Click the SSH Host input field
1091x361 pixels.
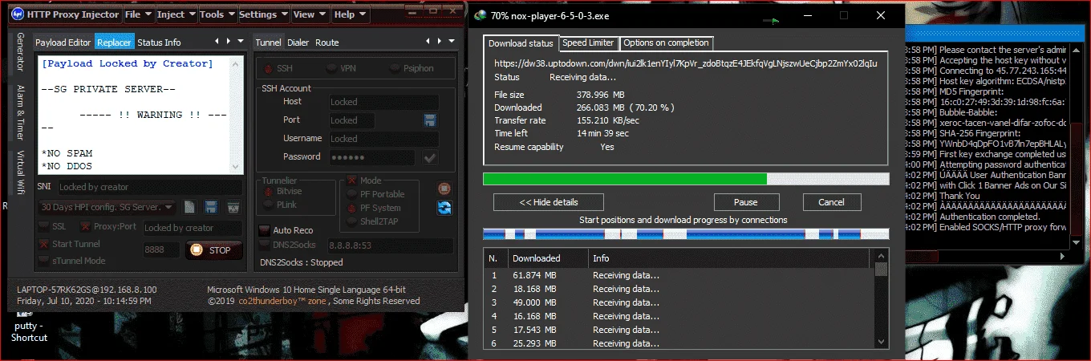(383, 102)
